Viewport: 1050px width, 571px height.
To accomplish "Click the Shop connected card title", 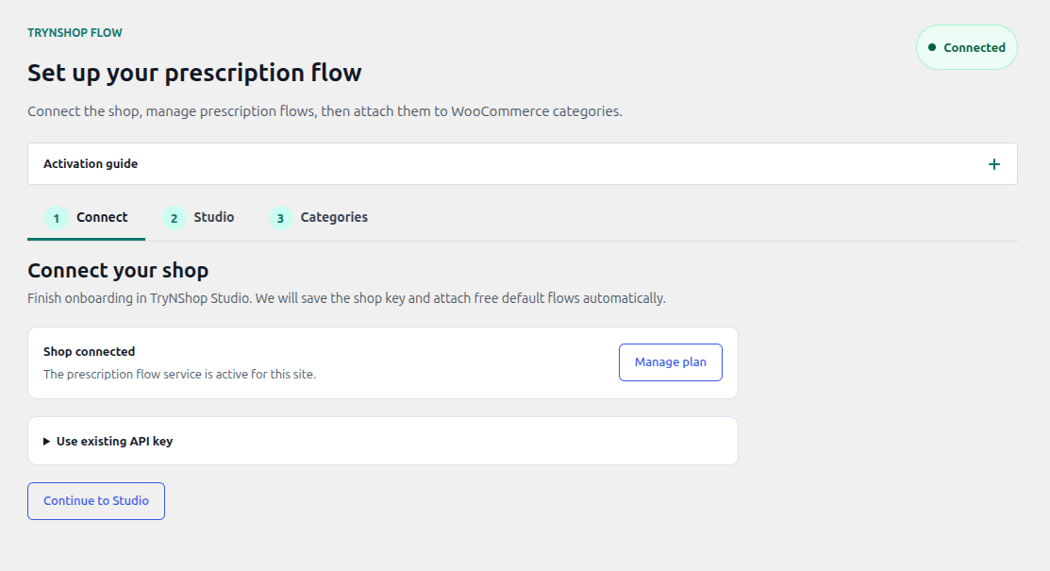I will (89, 352).
